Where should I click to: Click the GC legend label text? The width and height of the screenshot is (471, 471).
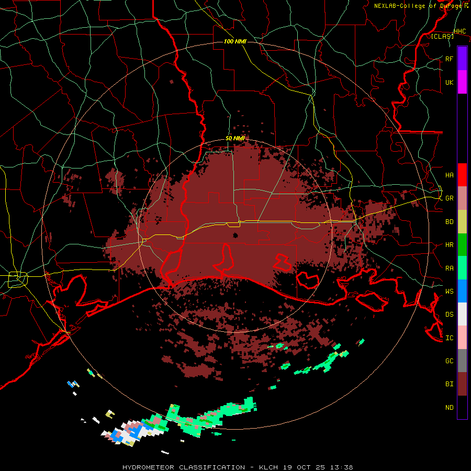coord(449,361)
